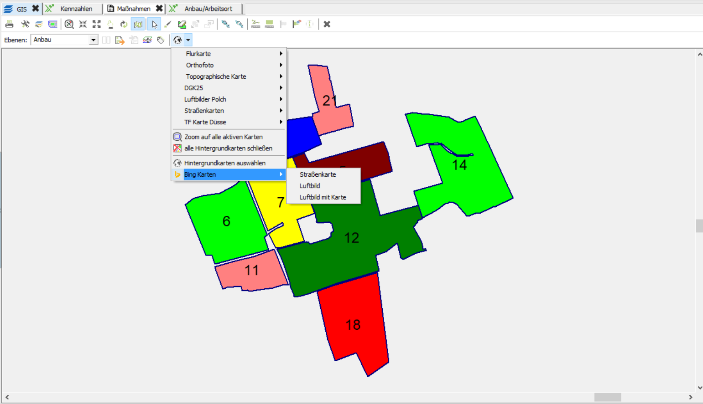Click Zoom auf alle aktiven Karten
This screenshot has height=404, width=703.
click(x=223, y=137)
